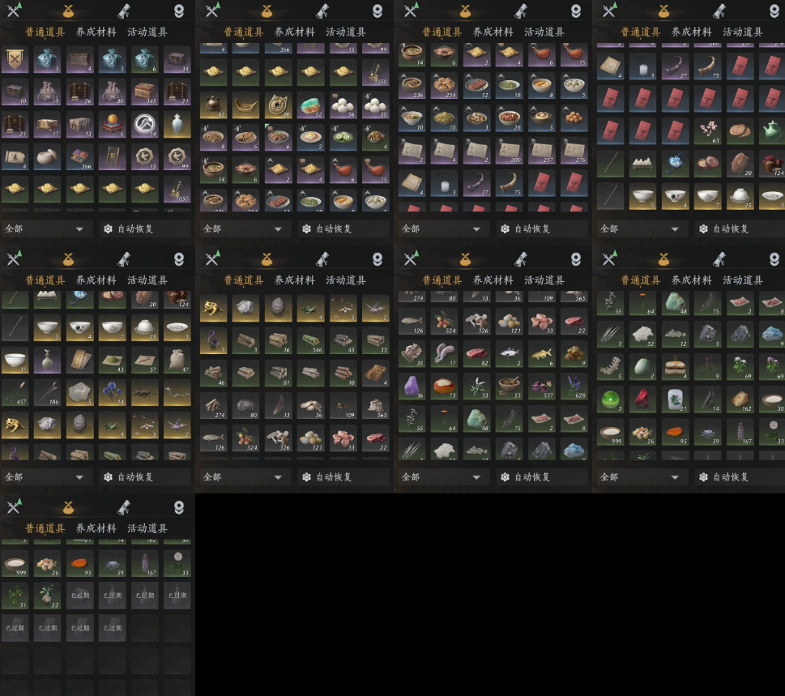Switch to 养成材料 tab in expired-items panel
Image resolution: width=785 pixels, height=696 pixels.
pos(96,528)
